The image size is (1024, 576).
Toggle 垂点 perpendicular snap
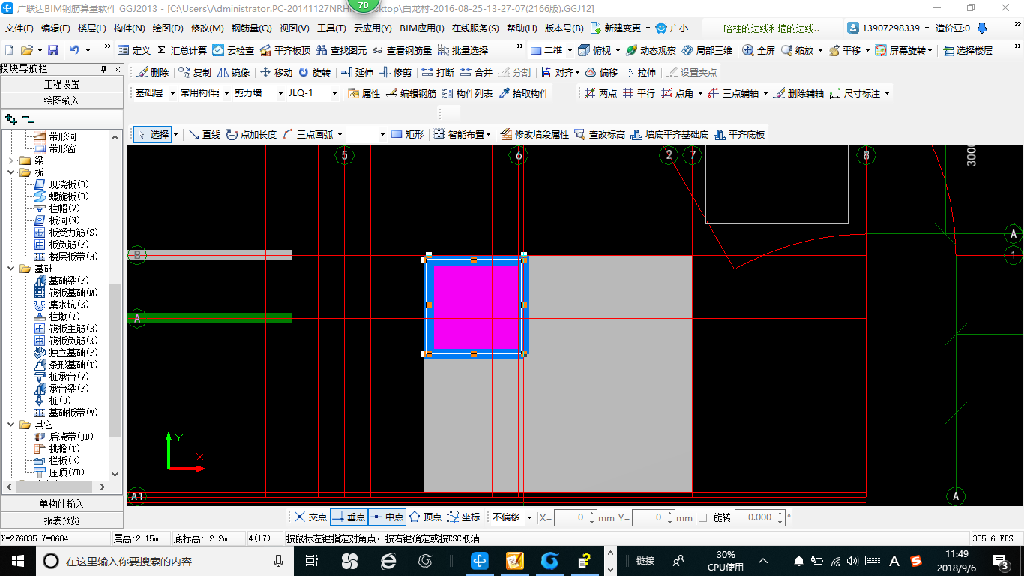[x=349, y=517]
